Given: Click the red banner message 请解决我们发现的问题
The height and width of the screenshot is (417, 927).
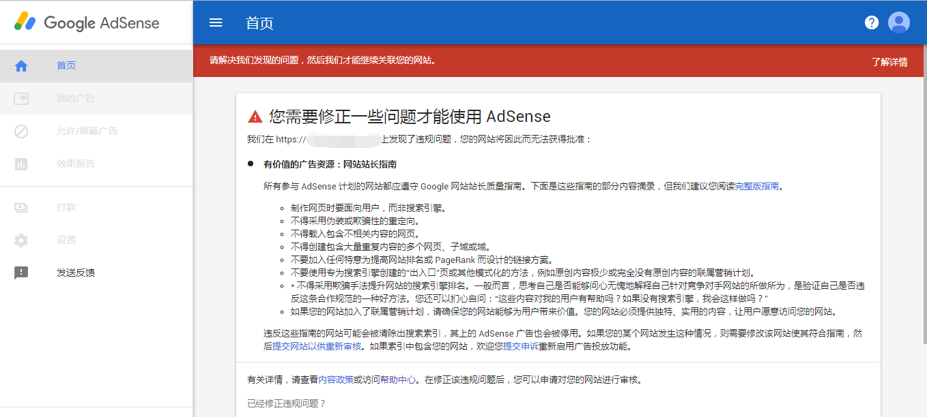Looking at the screenshot, I should coord(323,60).
